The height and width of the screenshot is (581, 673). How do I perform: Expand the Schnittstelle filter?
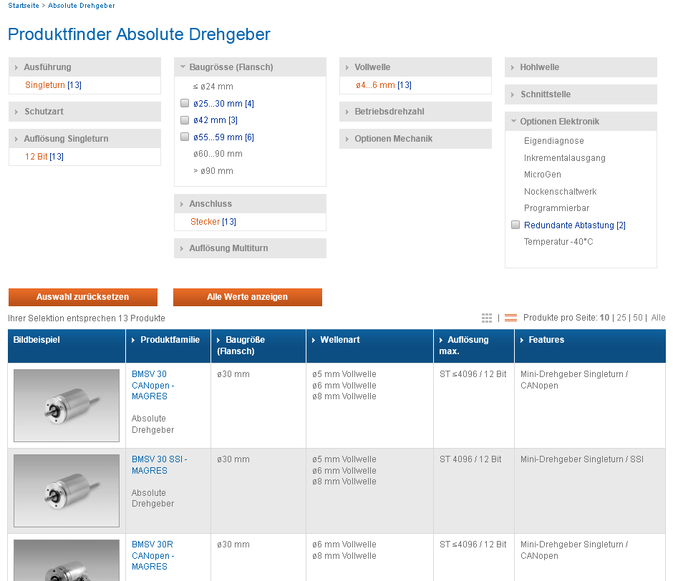[581, 94]
